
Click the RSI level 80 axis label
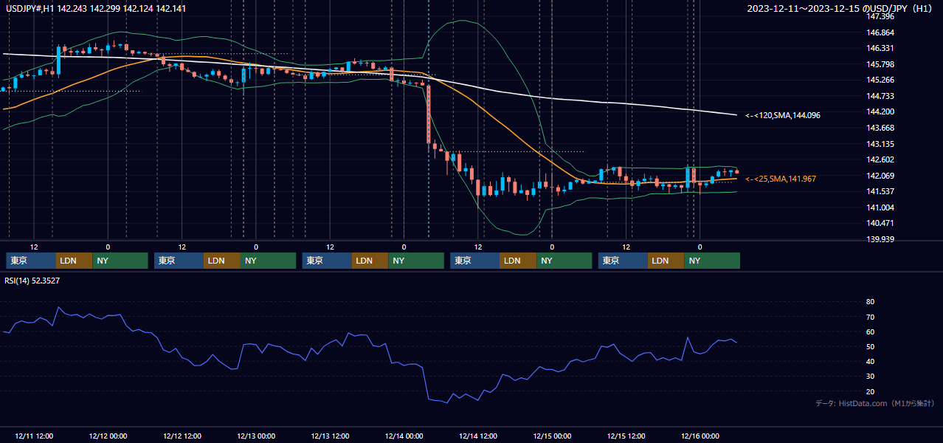[870, 302]
